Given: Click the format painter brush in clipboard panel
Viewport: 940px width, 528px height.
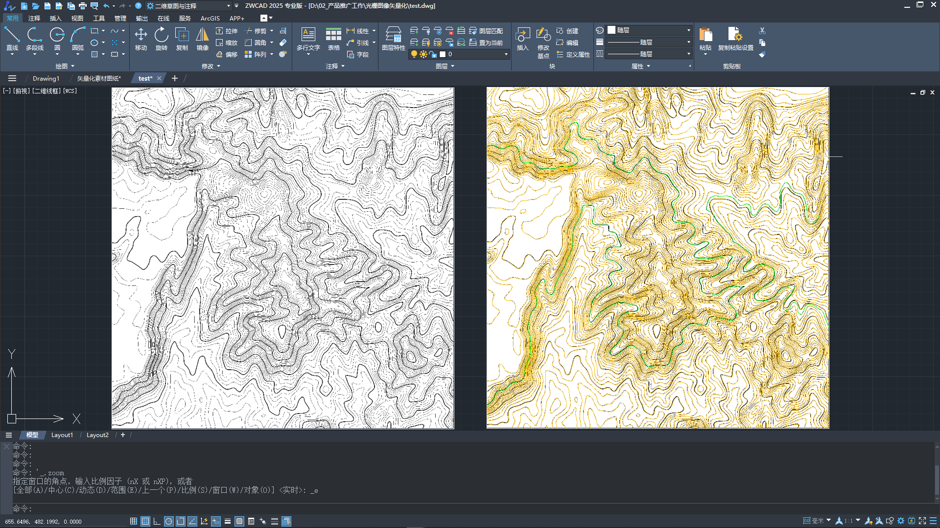Looking at the screenshot, I should (762, 54).
